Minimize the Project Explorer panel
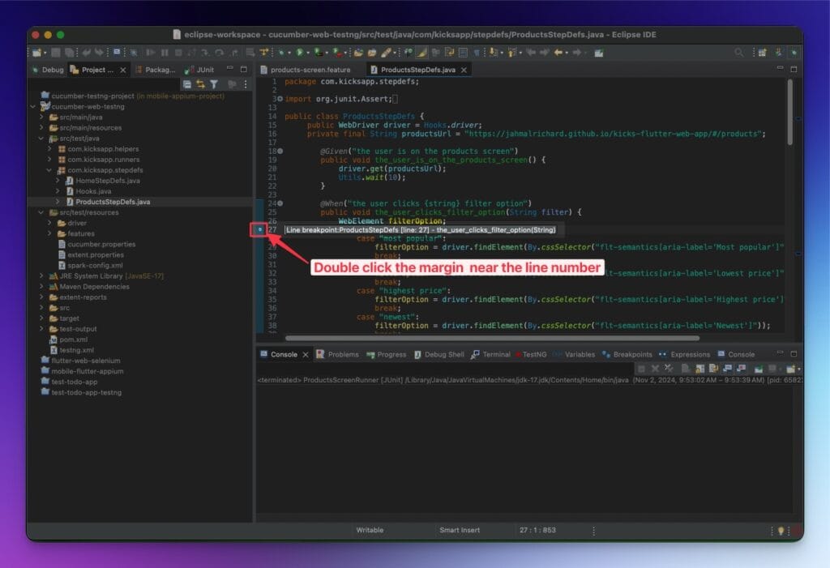The width and height of the screenshot is (830, 568). (x=229, y=69)
